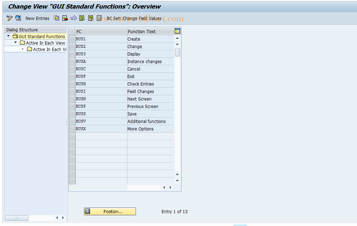
Task: Toggle Display/Change mode pencil icon
Action: 10,18
